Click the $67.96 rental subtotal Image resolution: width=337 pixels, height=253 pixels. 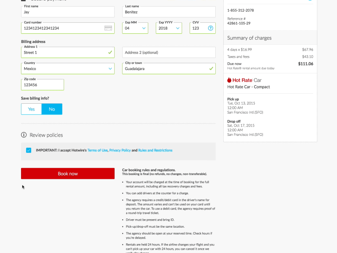(308, 49)
